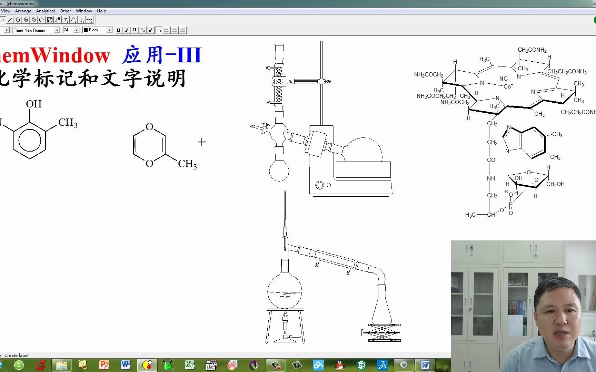The width and height of the screenshot is (596, 372).
Task: Select the benzene ring tool in toolbar
Action: point(26,20)
